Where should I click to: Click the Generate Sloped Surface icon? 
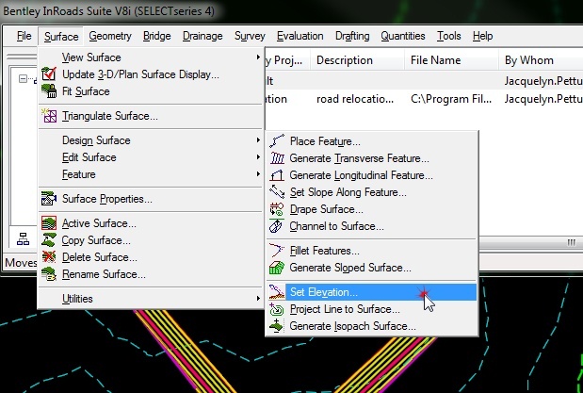277,268
